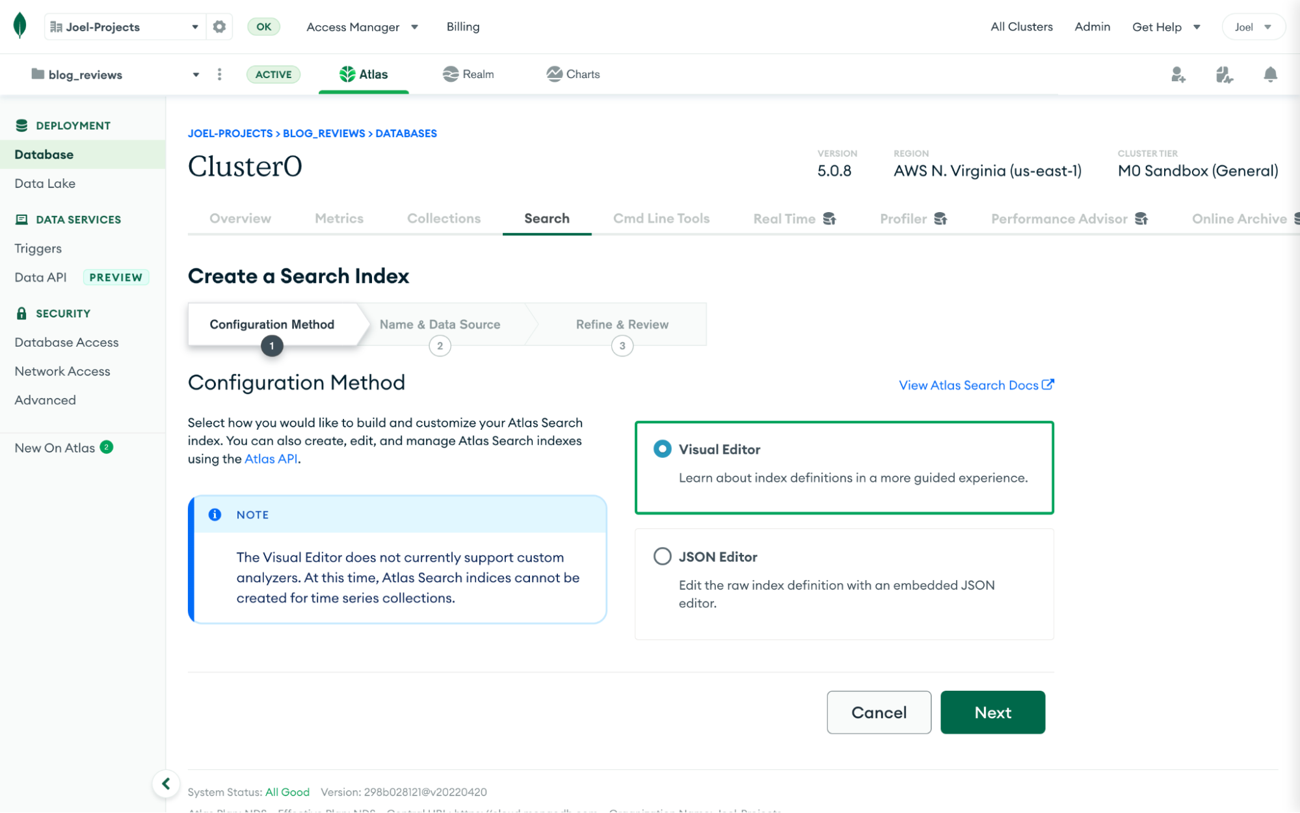Open the Joel user account menu
The image size is (1300, 813).
1253,27
